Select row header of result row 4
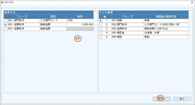195x105 pixels. coord(100,33)
